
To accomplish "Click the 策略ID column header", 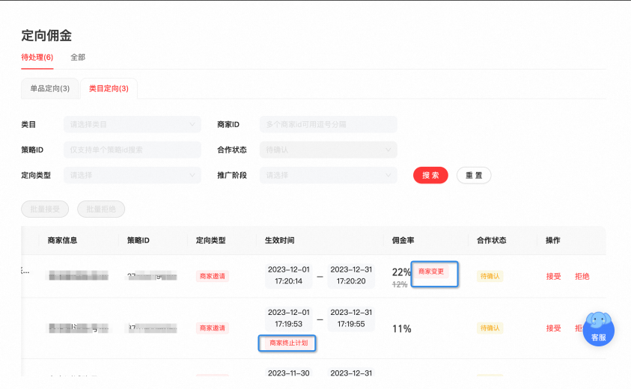I will point(138,241).
